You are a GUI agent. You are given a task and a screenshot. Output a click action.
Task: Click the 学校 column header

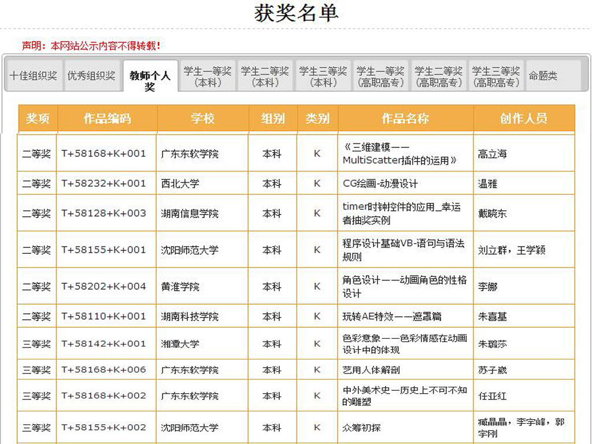[202, 119]
